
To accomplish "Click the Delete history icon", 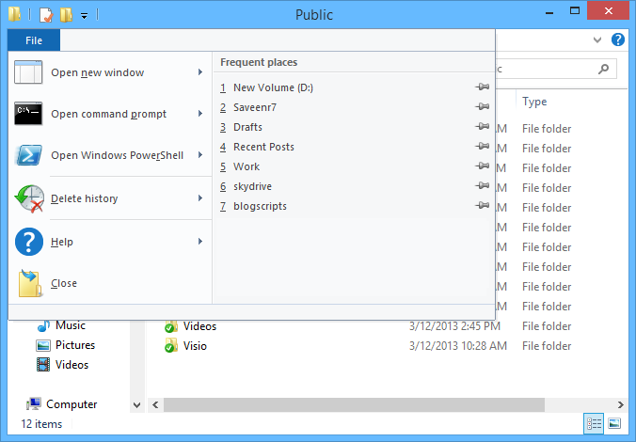I will point(29,199).
